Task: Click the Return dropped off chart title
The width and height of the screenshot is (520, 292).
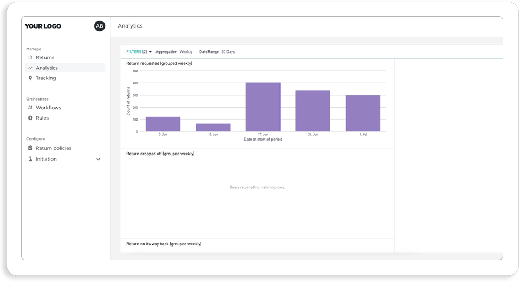Action: coord(160,154)
